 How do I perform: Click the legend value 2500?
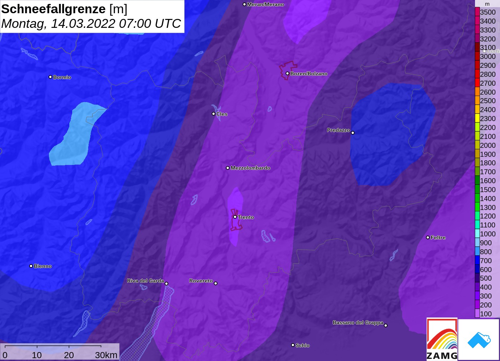[x=488, y=101]
